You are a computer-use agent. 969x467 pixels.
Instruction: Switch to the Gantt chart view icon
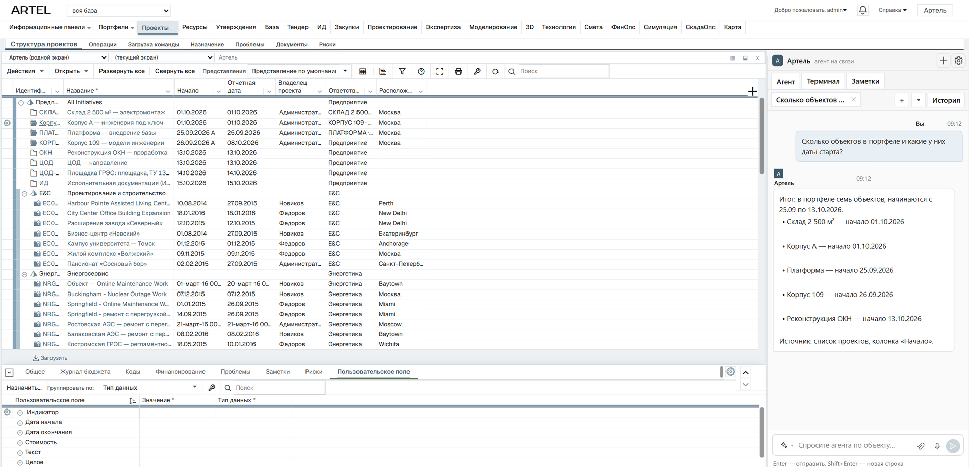(383, 71)
